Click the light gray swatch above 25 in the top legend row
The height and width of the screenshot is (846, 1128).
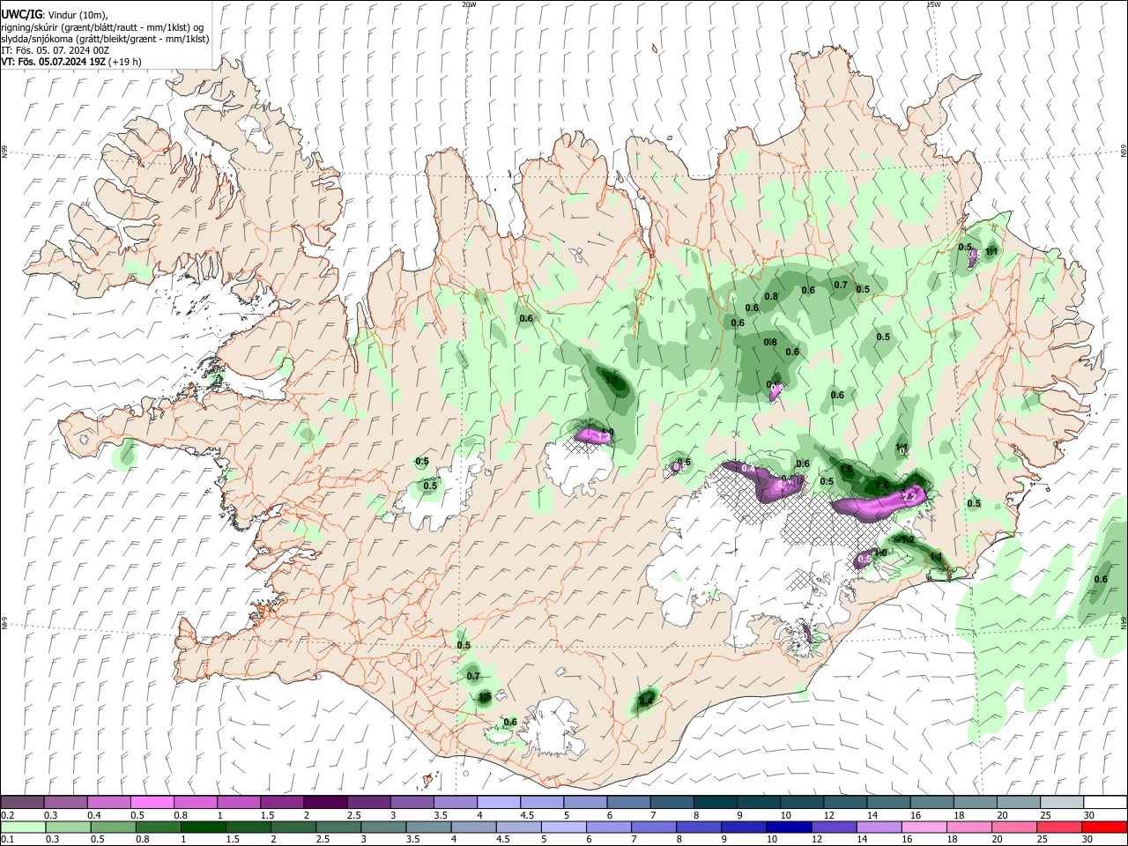tap(1061, 803)
